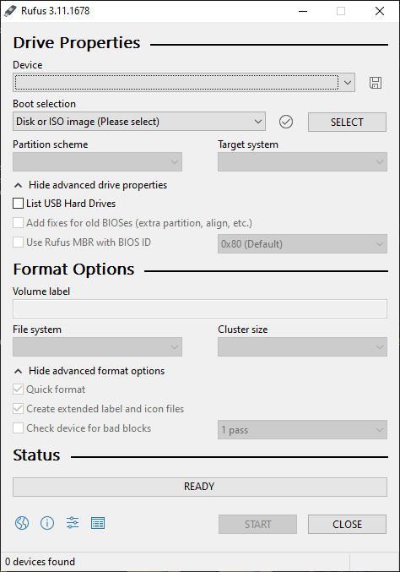Collapse Hide advanced drive properties

pos(90,185)
